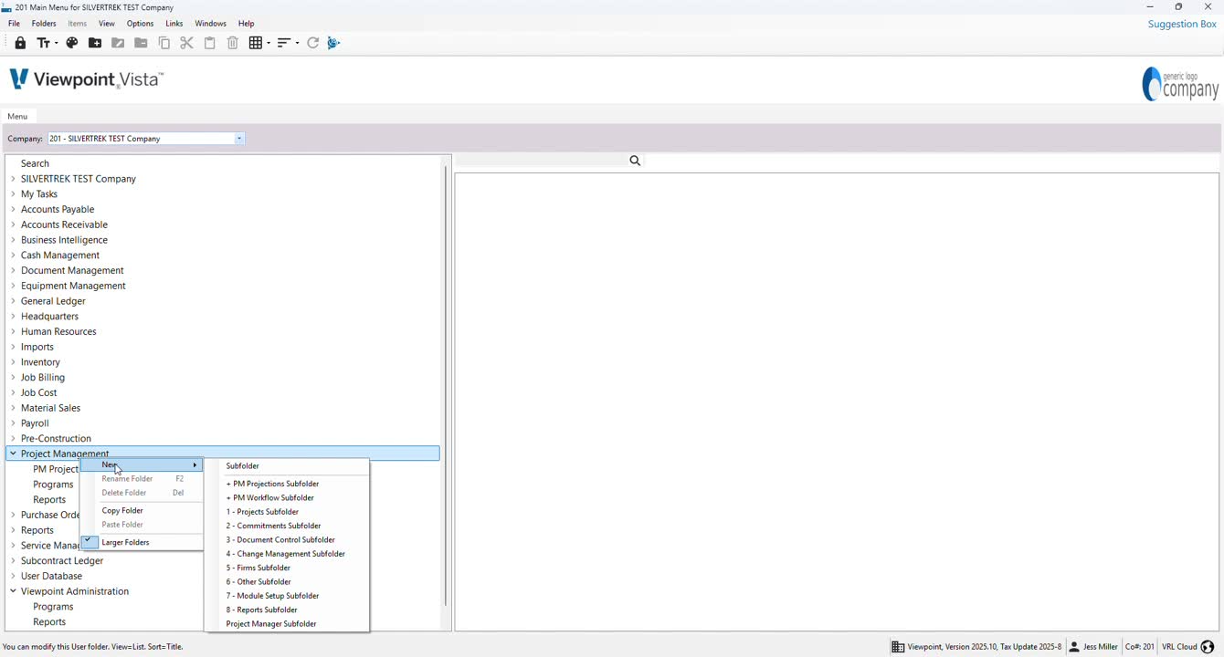Click the scissors cut icon
This screenshot has height=657, width=1224.
186,43
